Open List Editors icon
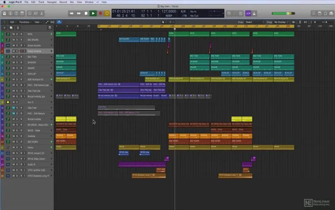335x210 pixels. point(314,14)
